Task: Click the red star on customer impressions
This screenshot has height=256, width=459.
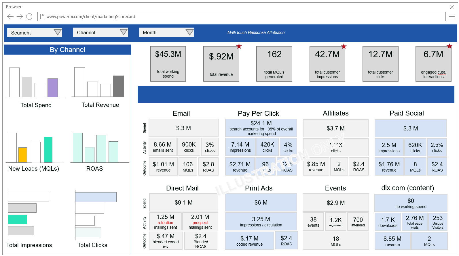Action: pos(344,46)
